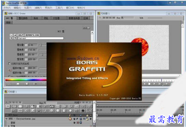Viewport: 186px width, 129px height.
Task: Click the gradient square icon in timeline toolbar
Action: 39,106
